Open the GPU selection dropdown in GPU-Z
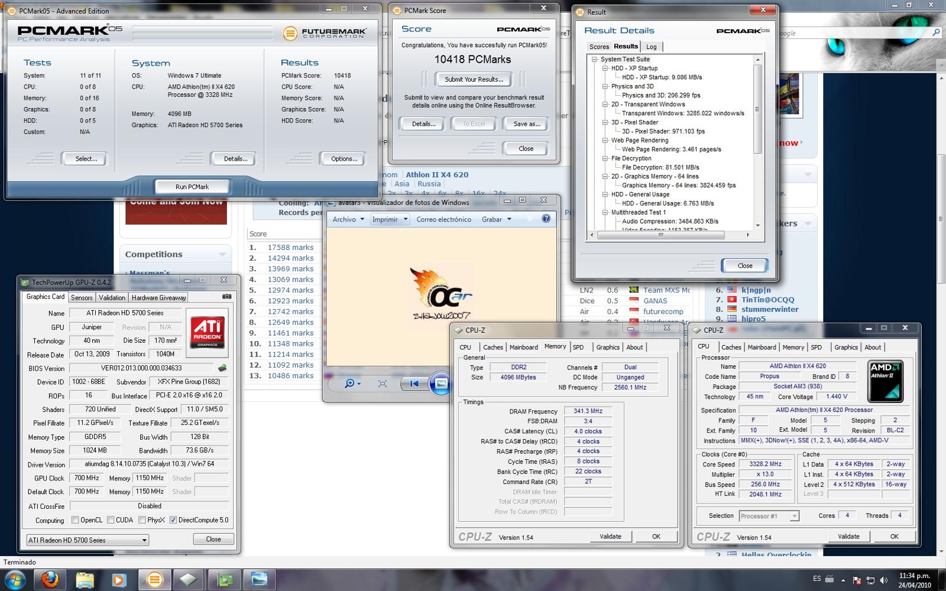 (x=88, y=540)
